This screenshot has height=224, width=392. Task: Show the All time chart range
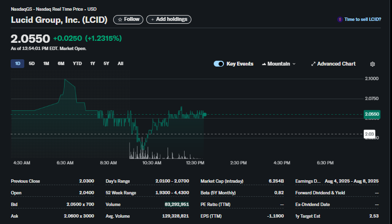coord(120,64)
